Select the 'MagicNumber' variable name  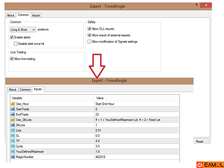click(25, 157)
